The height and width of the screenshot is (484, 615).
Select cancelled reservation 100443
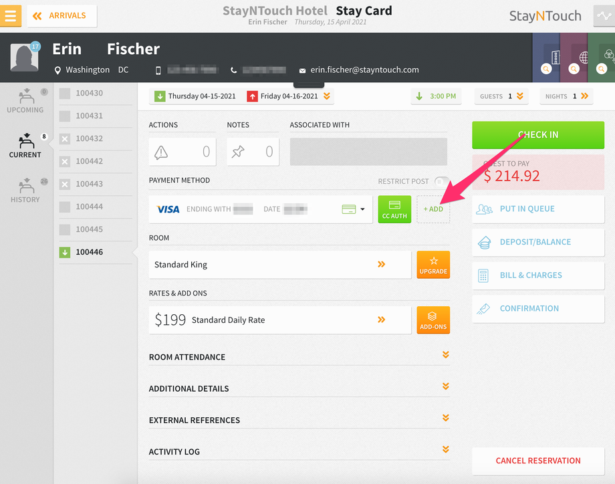point(96,185)
